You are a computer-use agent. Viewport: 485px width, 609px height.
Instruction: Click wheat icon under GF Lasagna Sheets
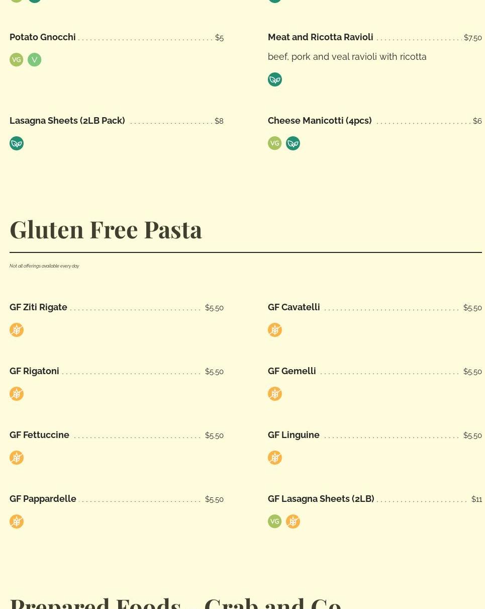click(293, 521)
